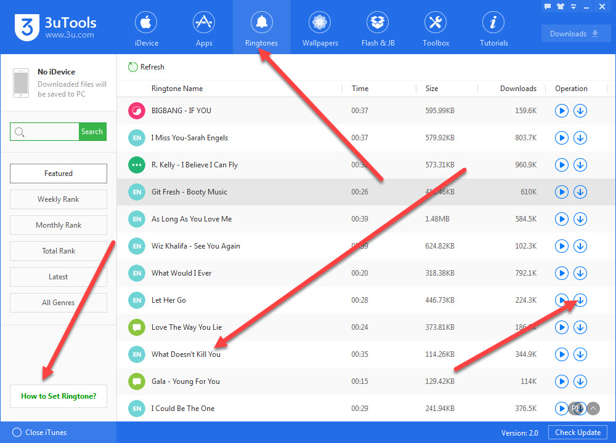Sort by the Downloads column header
Viewport: 616px width, 443px height.
point(518,89)
